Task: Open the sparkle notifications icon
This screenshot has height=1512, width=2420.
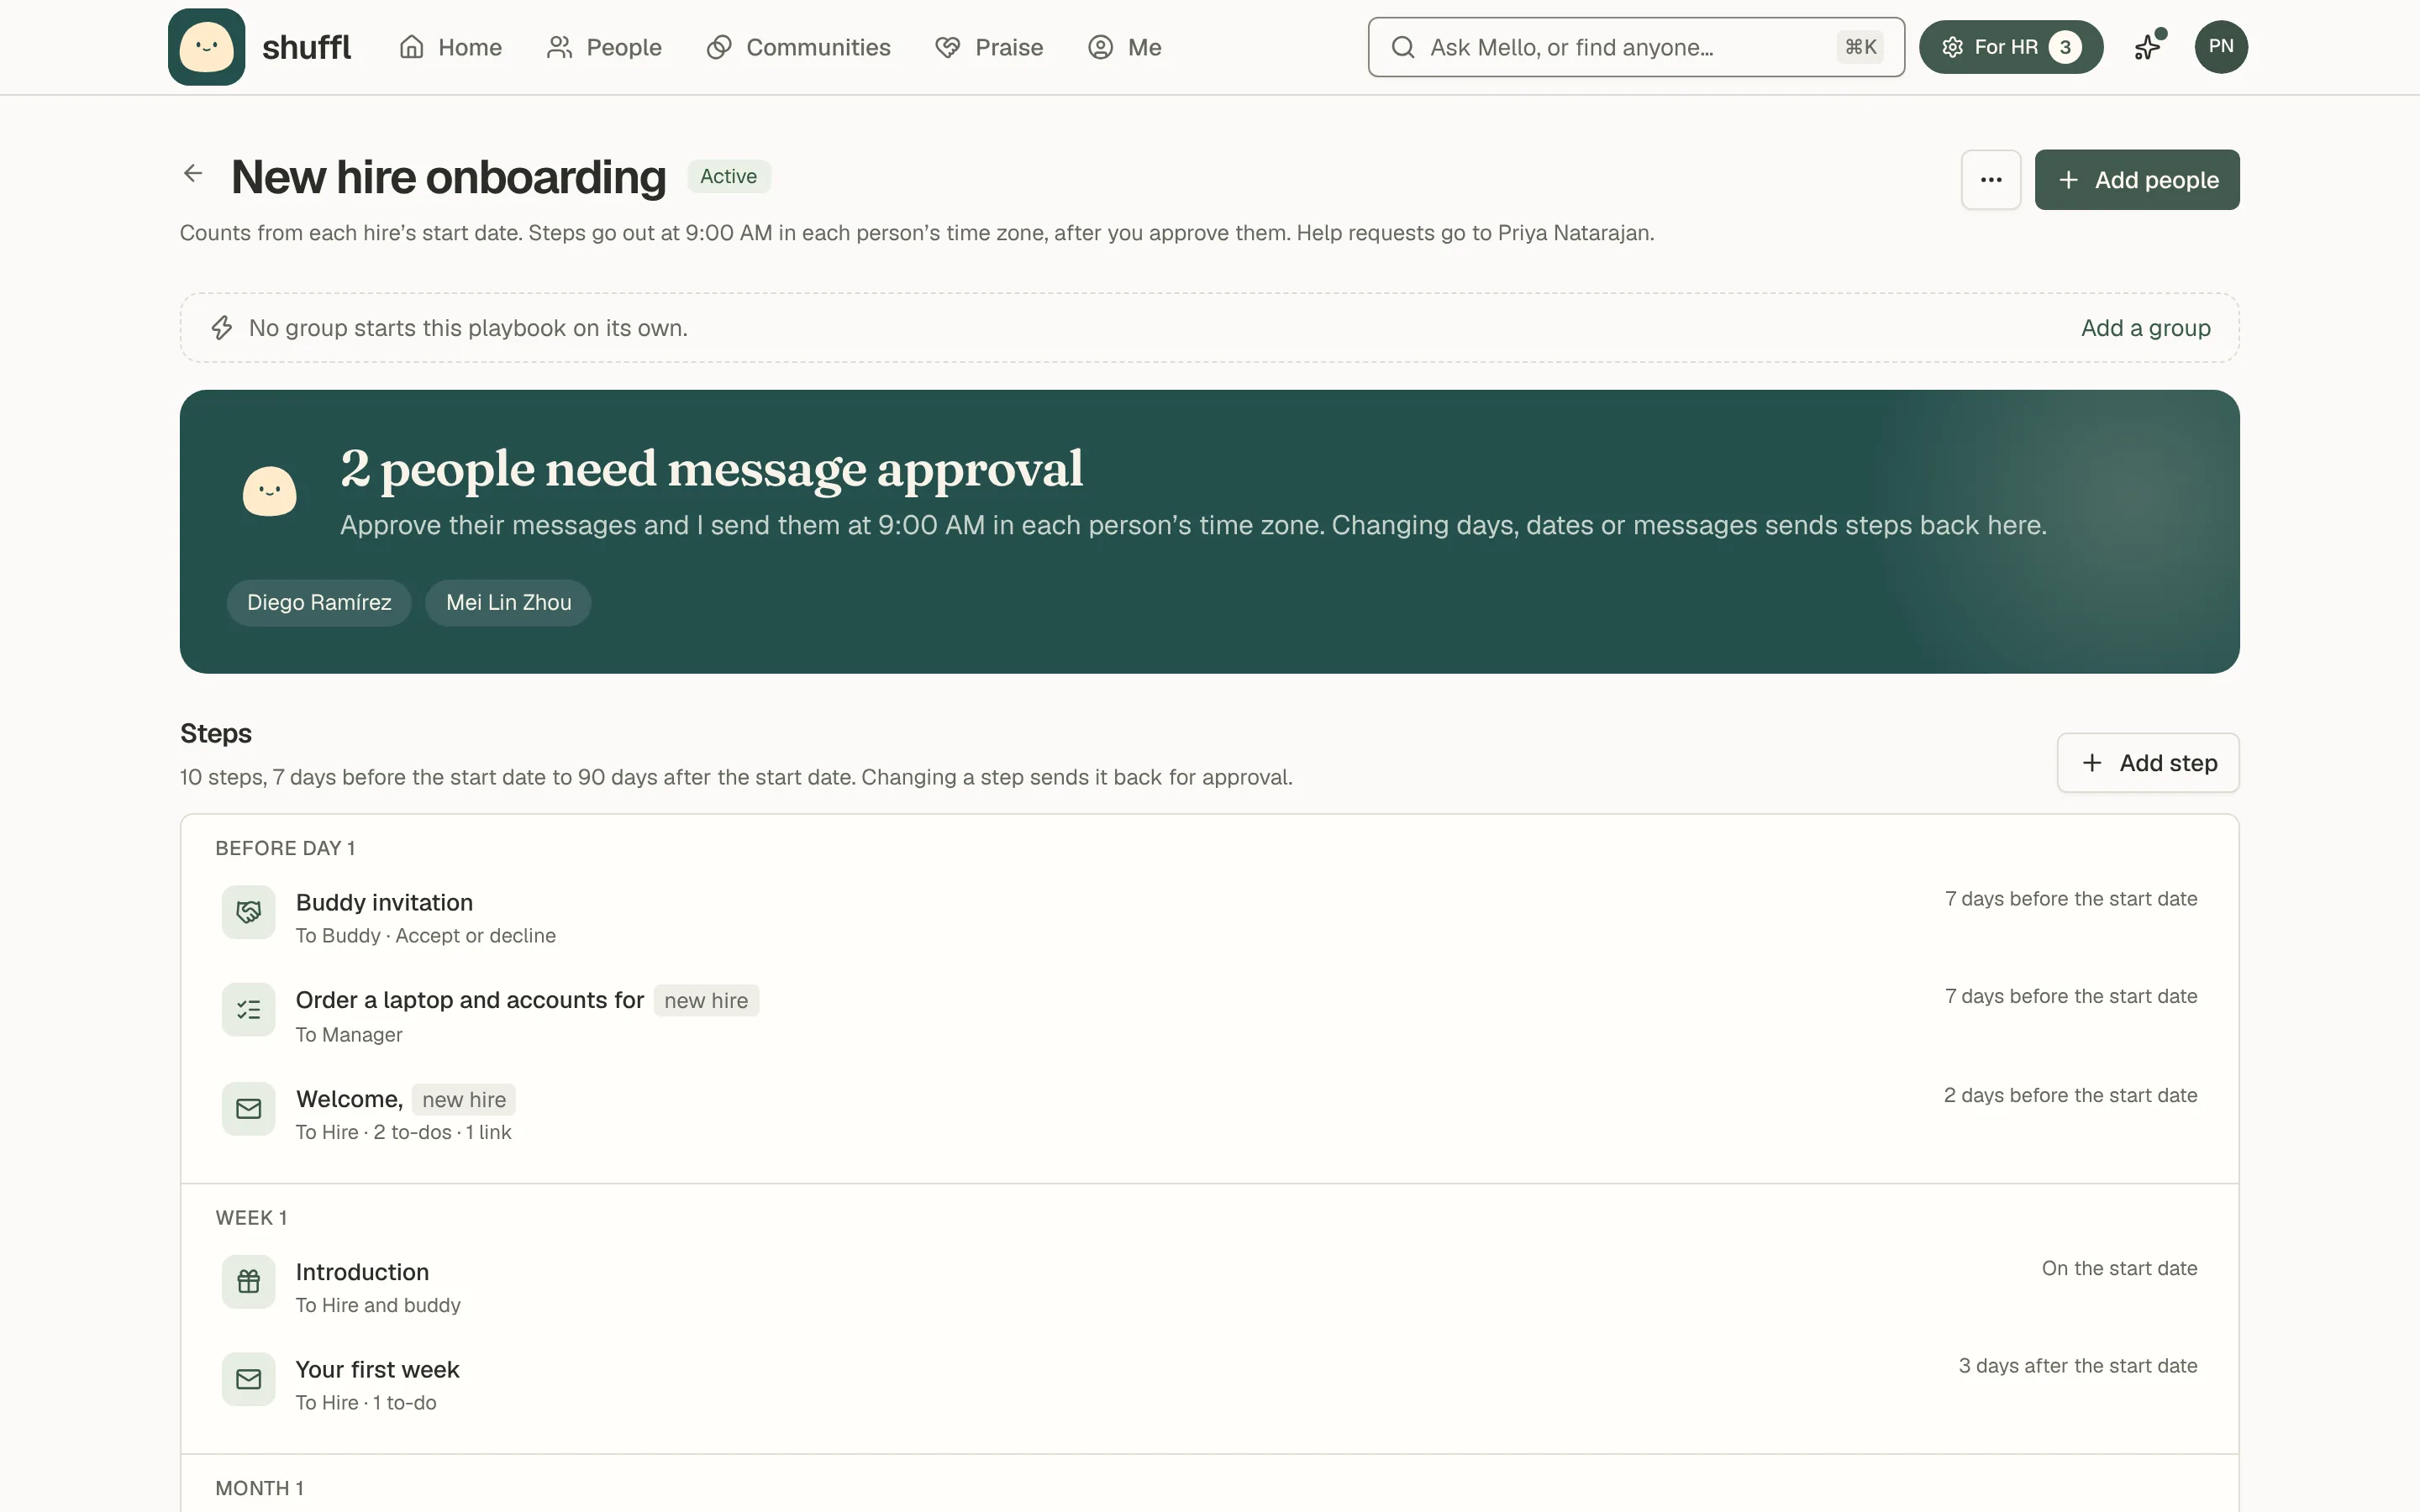Action: [x=2147, y=47]
